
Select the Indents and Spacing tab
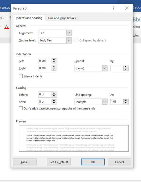tap(29, 18)
